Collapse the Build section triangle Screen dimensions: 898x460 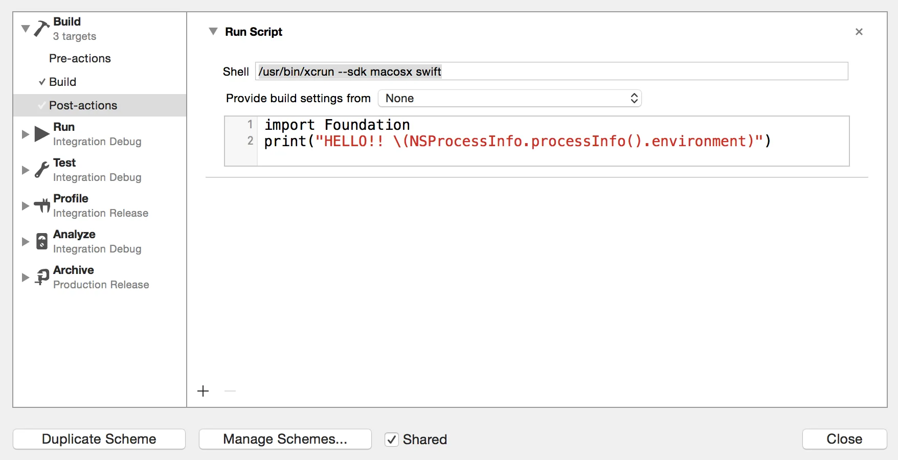pyautogui.click(x=25, y=29)
